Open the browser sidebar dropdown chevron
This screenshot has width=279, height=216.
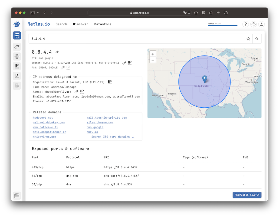coord(38,13)
